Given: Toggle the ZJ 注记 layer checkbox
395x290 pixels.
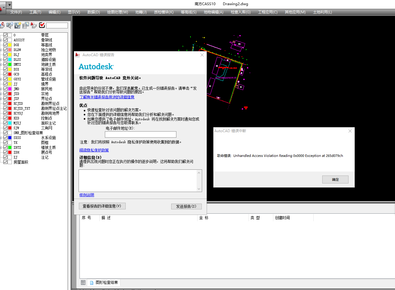Looking at the screenshot, I should (x=5, y=157).
